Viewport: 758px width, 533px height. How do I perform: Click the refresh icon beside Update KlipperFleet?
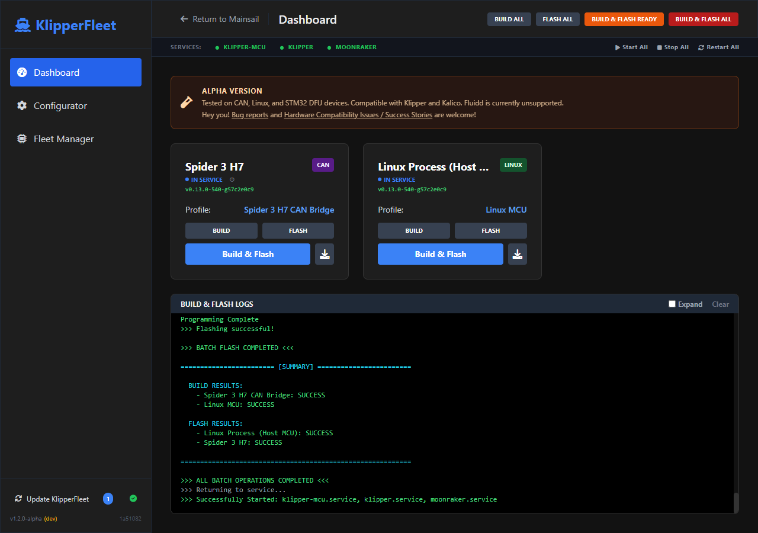tap(18, 499)
